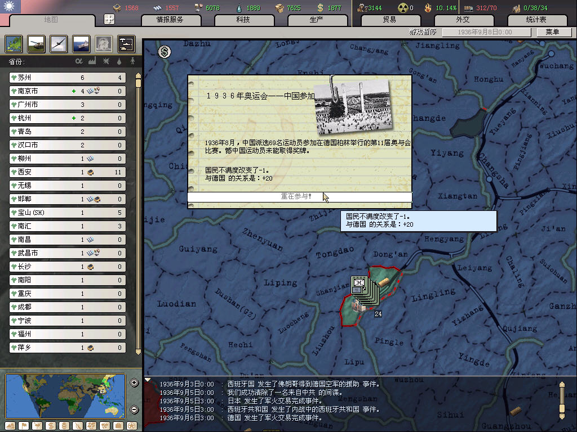Open the 情报服务 tab
The width and height of the screenshot is (577, 432).
(x=170, y=20)
